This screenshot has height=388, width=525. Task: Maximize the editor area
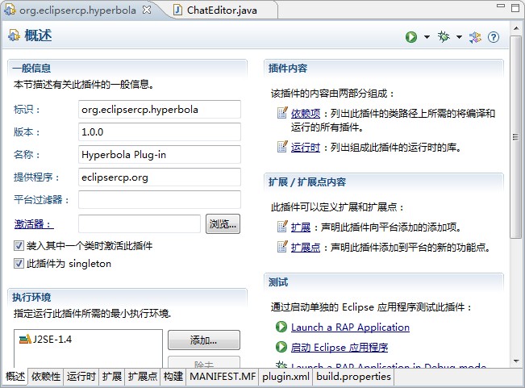[515, 8]
